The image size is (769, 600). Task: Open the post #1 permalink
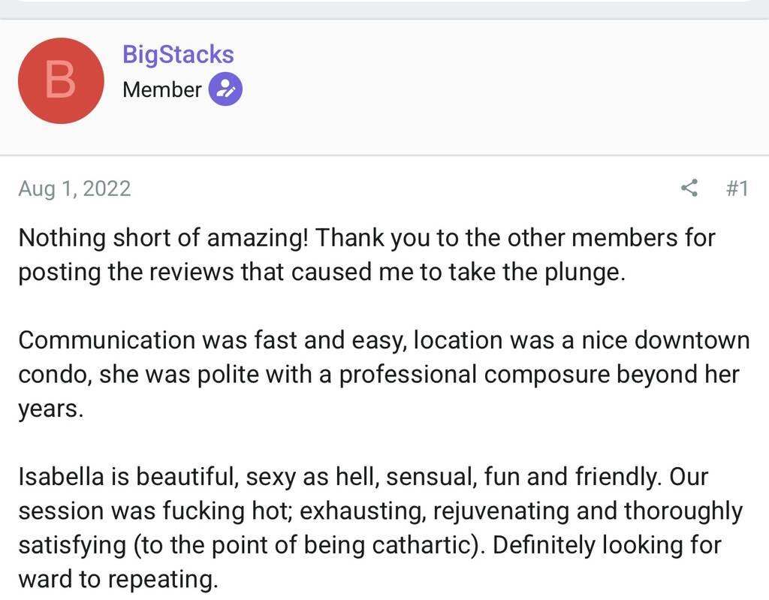pyautogui.click(x=737, y=188)
